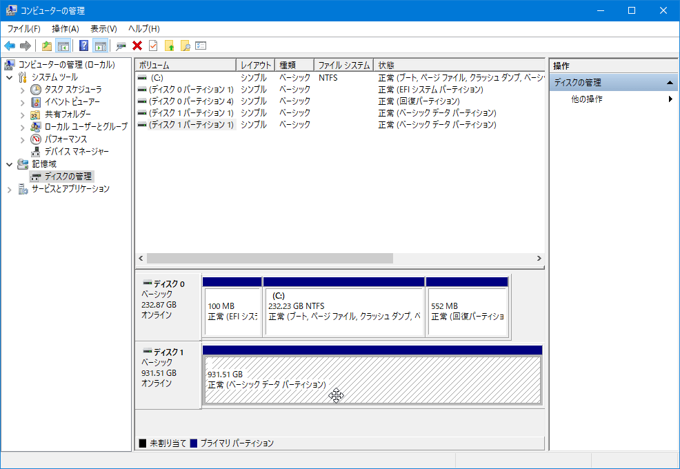The width and height of the screenshot is (680, 469).
Task: Select デバイス マネージャー in the tree
Action: 76,152
